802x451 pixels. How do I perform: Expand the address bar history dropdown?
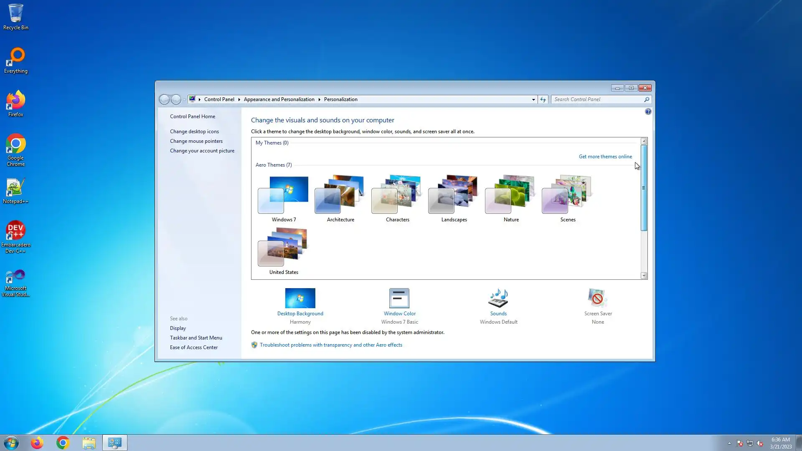[533, 99]
